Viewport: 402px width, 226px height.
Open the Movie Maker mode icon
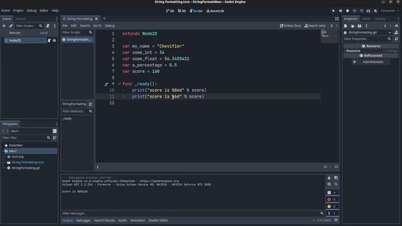coord(376,11)
